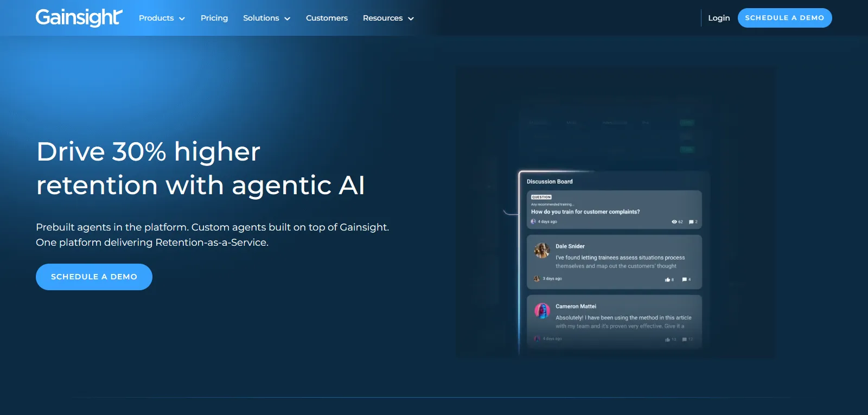This screenshot has width=868, height=415.
Task: Click the thumbs-up icon showing 8
Action: pos(667,279)
